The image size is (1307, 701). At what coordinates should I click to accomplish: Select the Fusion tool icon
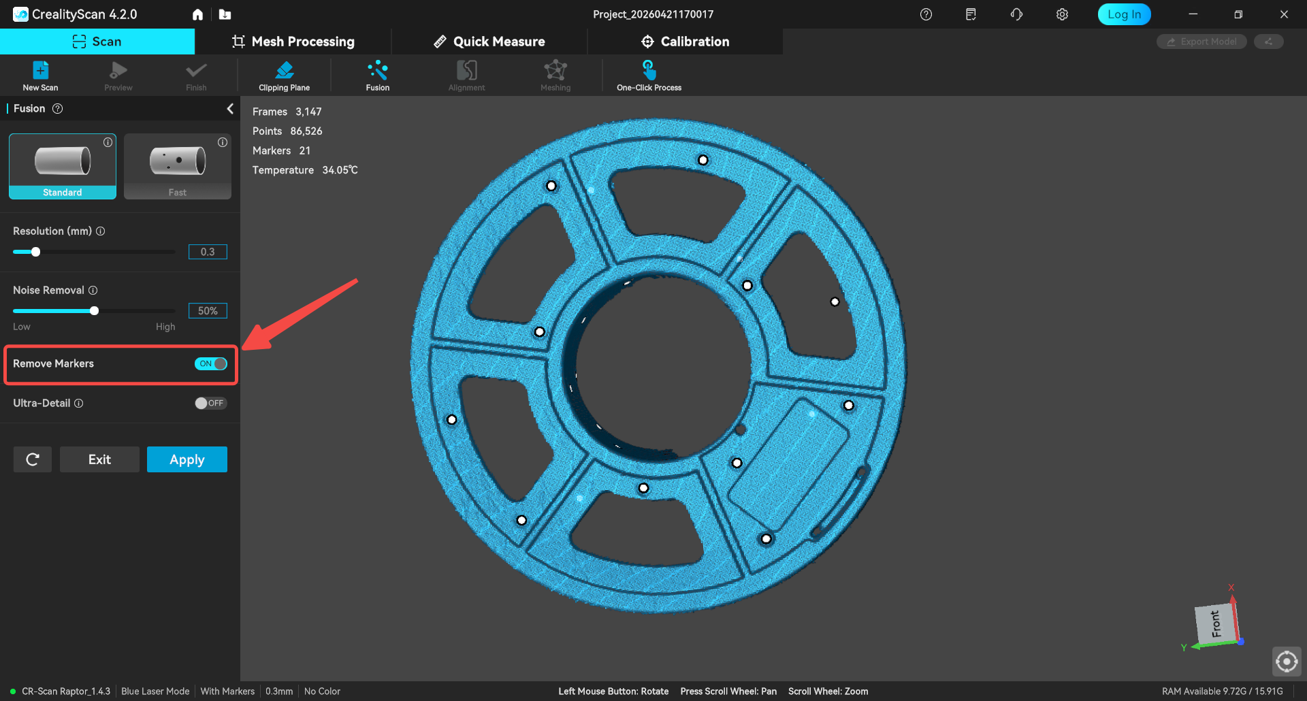(377, 71)
